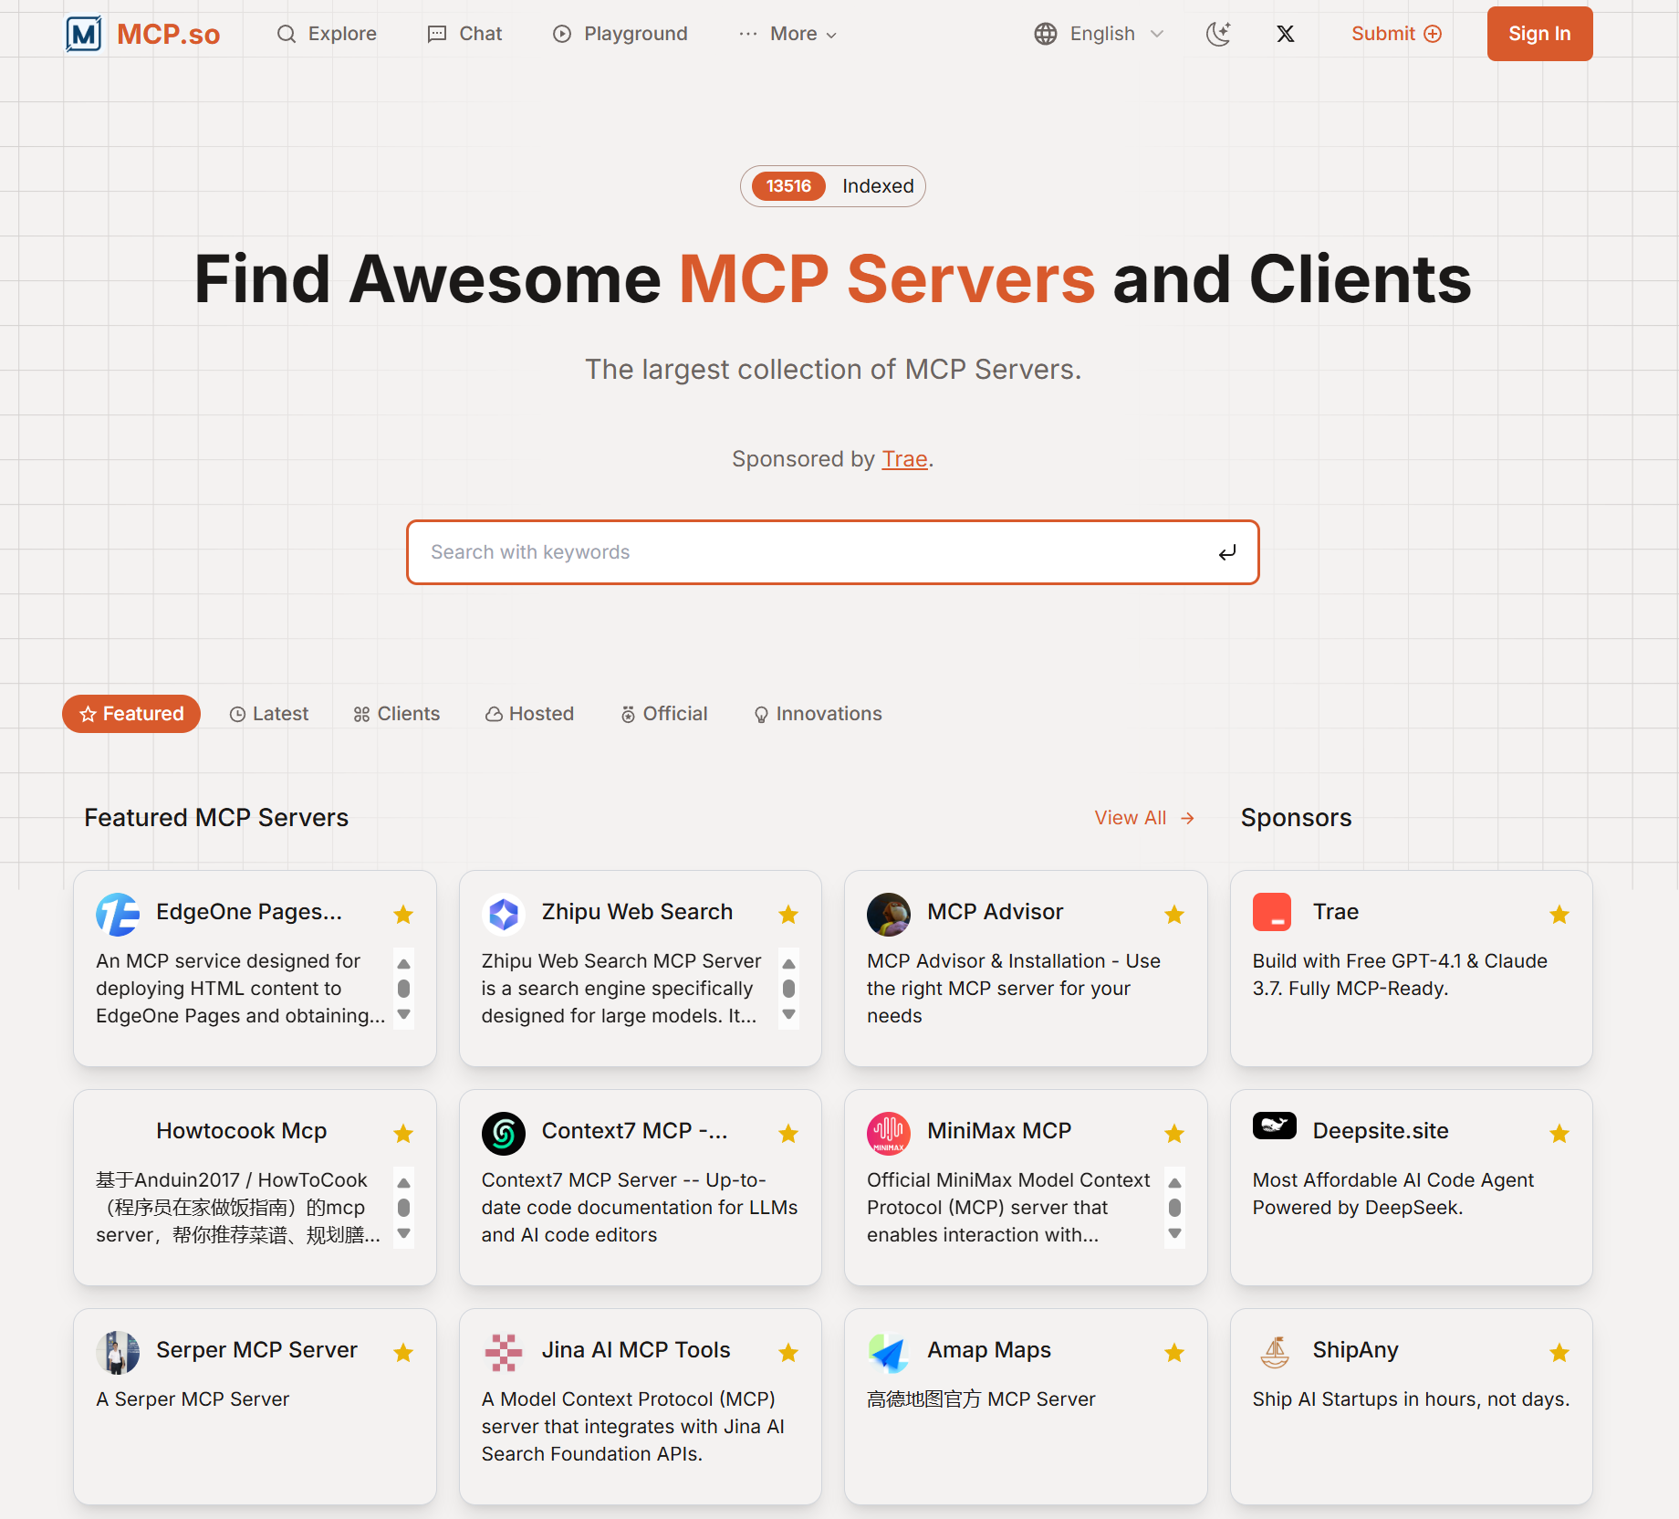Image resolution: width=1679 pixels, height=1519 pixels.
Task: Click scroll down arrow in Zhipu Web Search description
Action: (789, 1015)
